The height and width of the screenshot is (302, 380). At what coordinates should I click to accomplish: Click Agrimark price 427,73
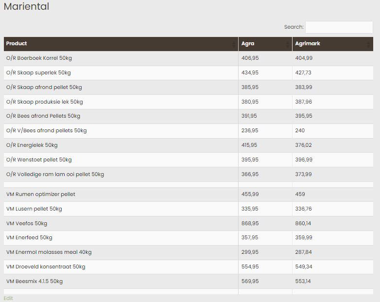pyautogui.click(x=303, y=73)
